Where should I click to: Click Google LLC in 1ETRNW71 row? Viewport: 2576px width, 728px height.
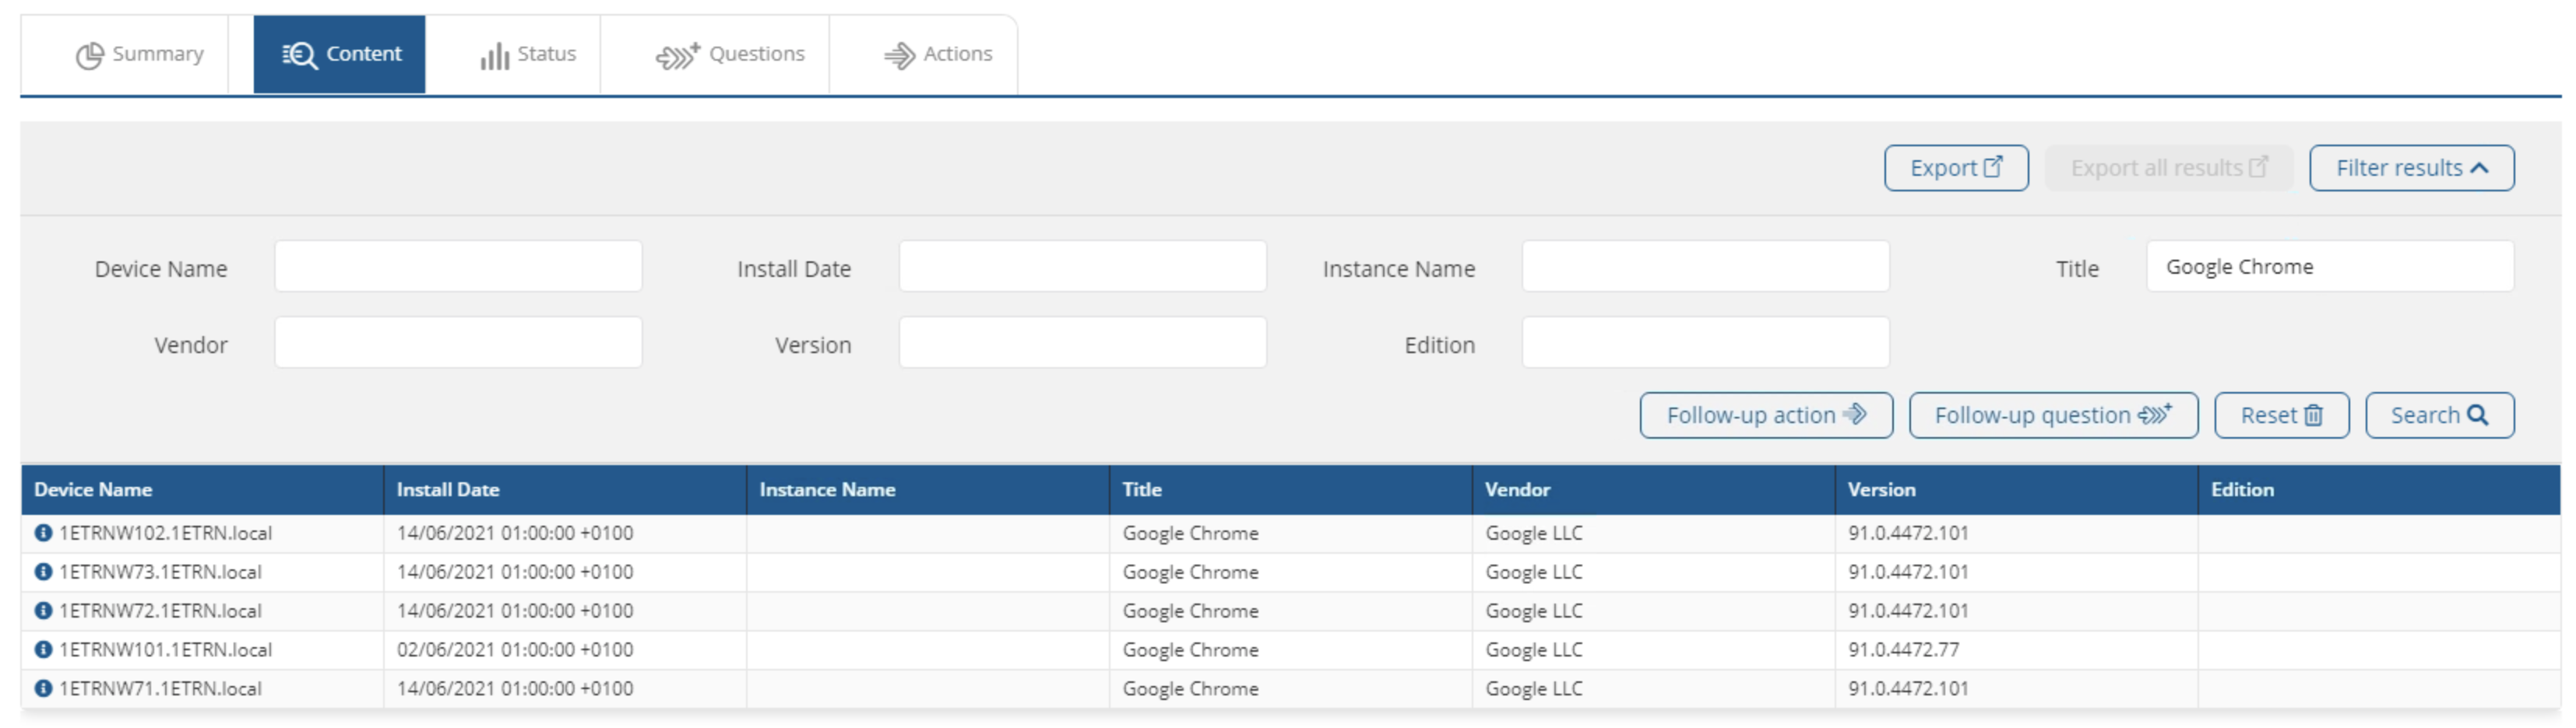pyautogui.click(x=1534, y=689)
